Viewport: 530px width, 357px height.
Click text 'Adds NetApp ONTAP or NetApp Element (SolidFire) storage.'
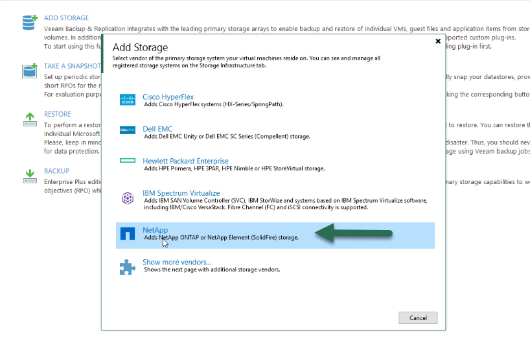point(222,237)
